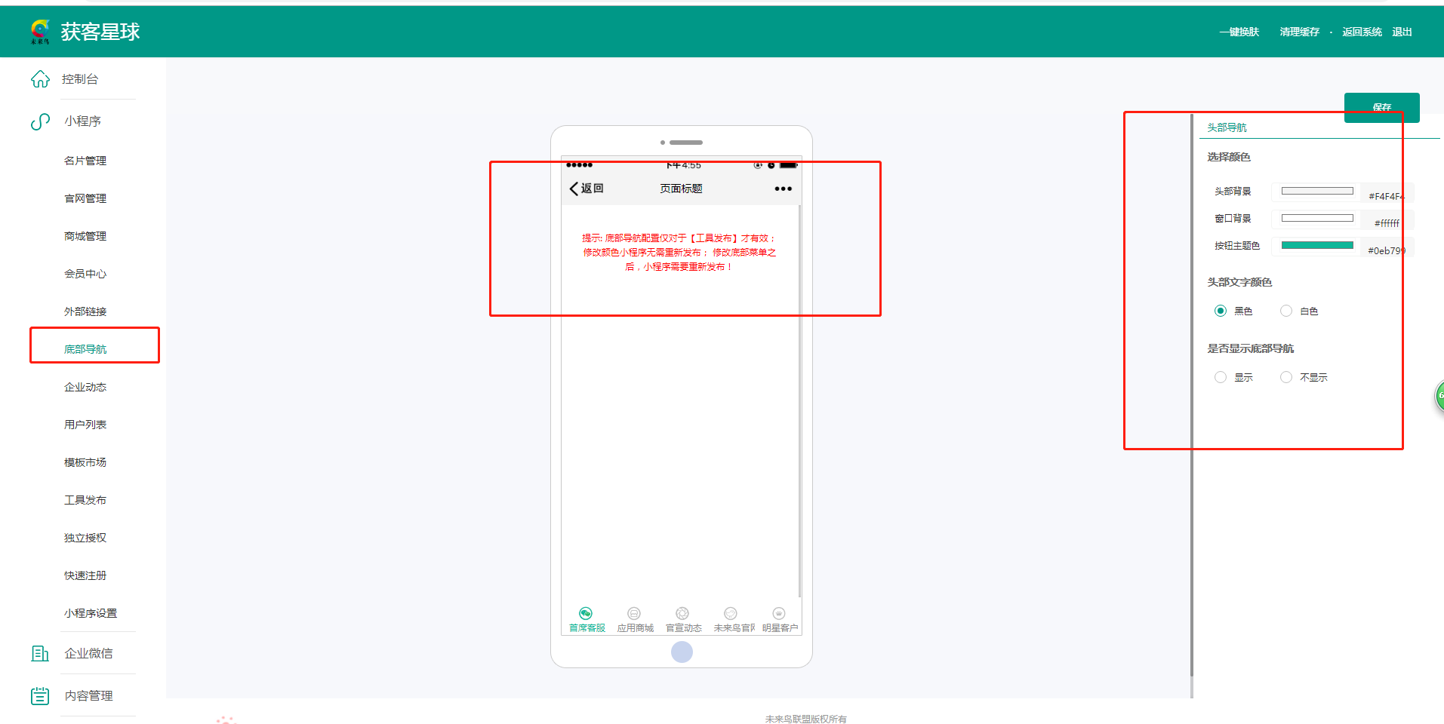Viewport: 1444px width, 724px height.
Task: Collapse the 小程序 sidebar section
Action: point(82,121)
